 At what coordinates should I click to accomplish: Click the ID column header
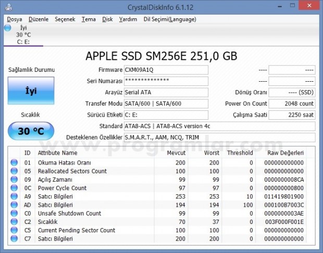pos(28,153)
